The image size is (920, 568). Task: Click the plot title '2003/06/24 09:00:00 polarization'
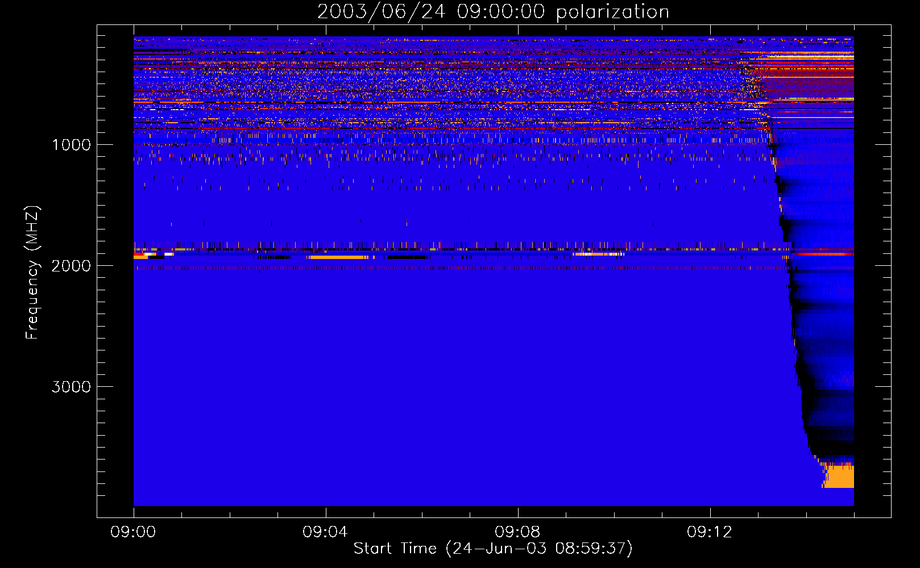[493, 11]
